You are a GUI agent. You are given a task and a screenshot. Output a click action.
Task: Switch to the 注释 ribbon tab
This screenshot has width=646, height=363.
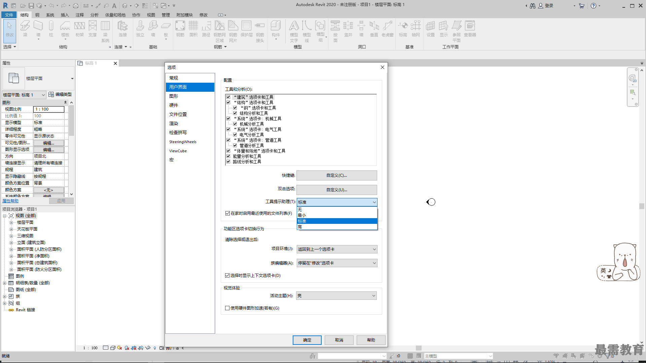(80, 15)
